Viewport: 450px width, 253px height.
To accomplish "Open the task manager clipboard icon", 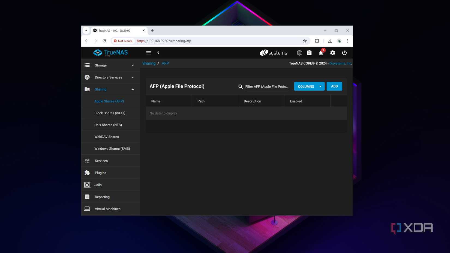I will [309, 53].
